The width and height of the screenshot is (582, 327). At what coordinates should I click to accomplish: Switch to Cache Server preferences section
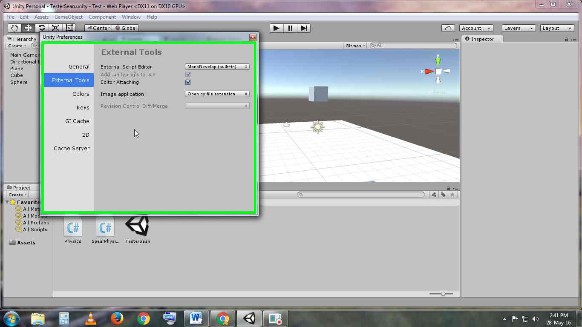[x=69, y=149]
